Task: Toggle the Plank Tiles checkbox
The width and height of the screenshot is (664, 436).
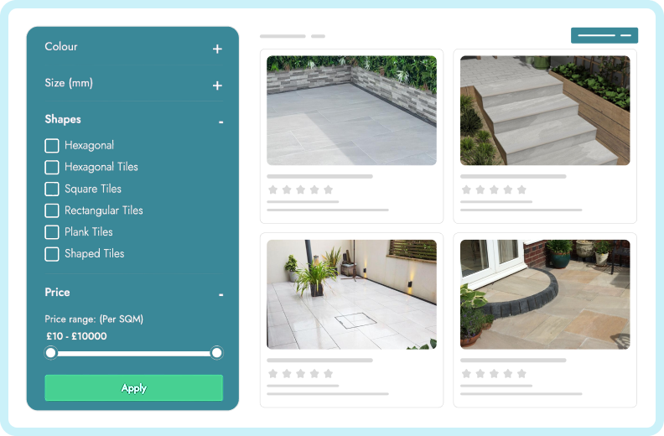Action: 52,231
